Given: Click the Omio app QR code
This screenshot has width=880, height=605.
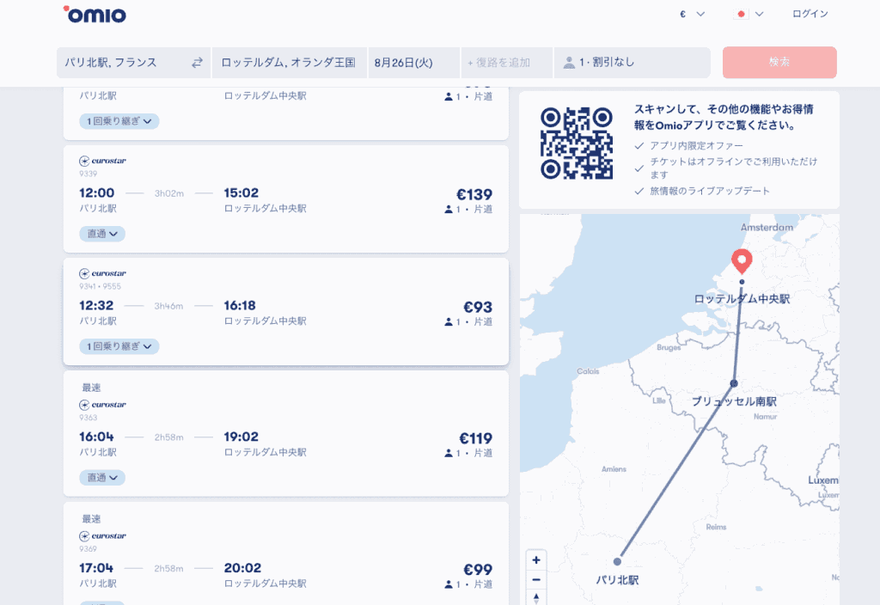Looking at the screenshot, I should pos(577,144).
